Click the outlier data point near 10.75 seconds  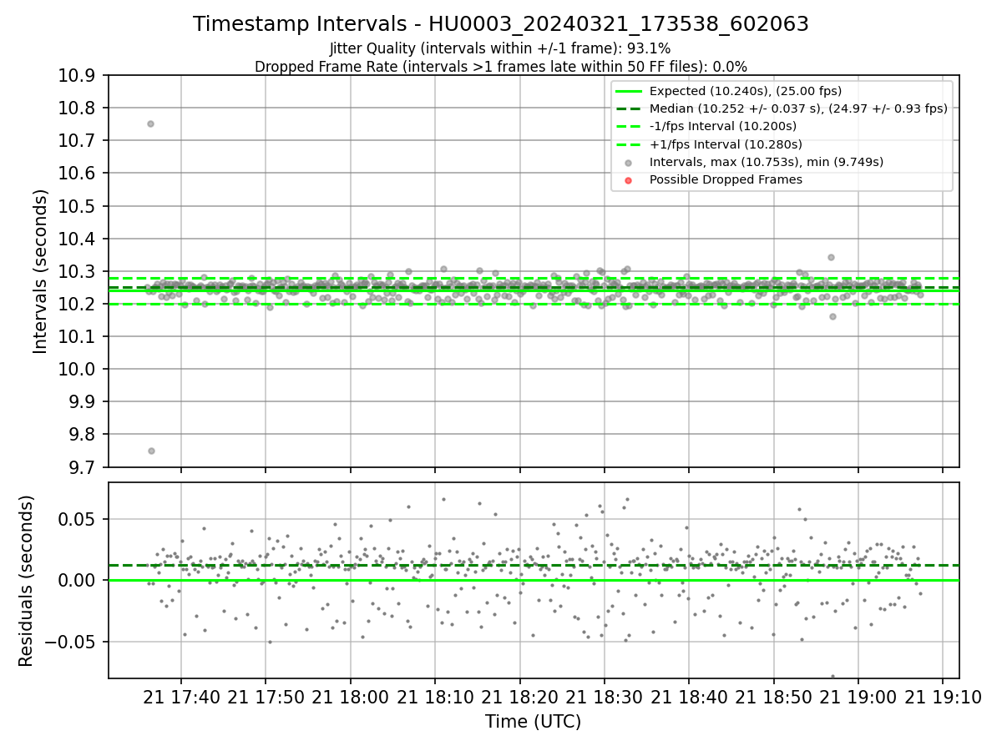[x=150, y=123]
